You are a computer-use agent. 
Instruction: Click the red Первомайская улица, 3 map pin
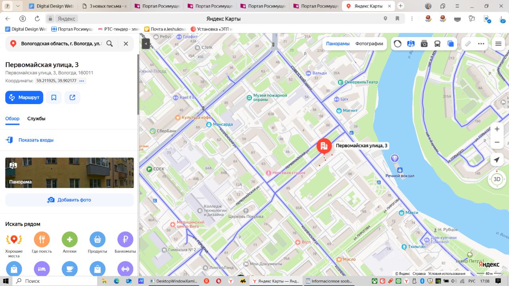324,147
